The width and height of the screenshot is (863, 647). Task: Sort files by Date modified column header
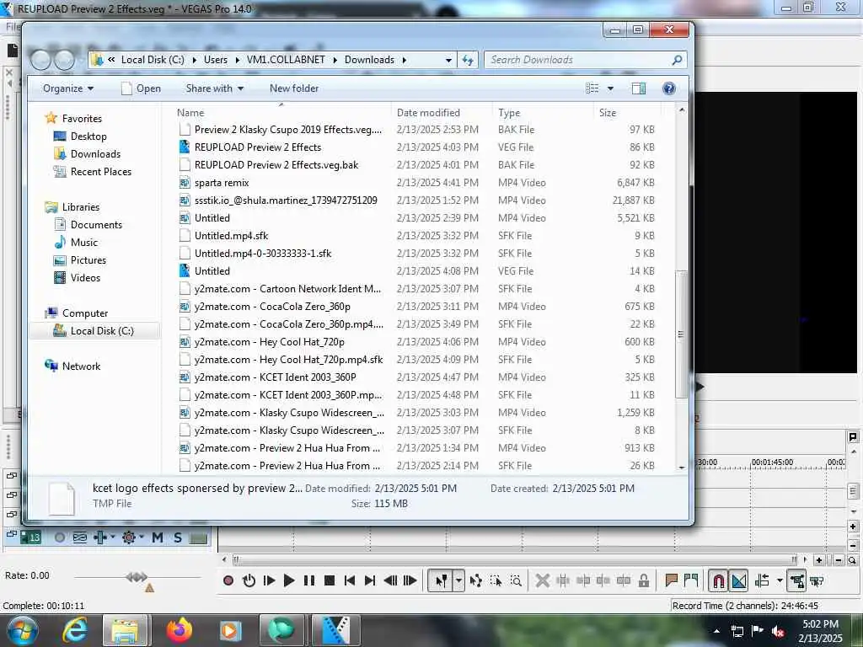pos(428,113)
